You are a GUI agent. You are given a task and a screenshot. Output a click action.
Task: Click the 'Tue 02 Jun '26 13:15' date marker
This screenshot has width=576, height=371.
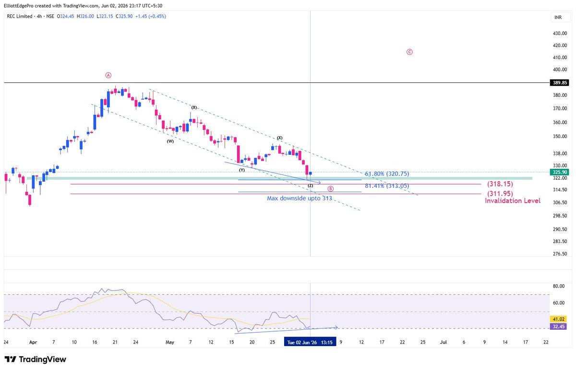[x=310, y=342]
